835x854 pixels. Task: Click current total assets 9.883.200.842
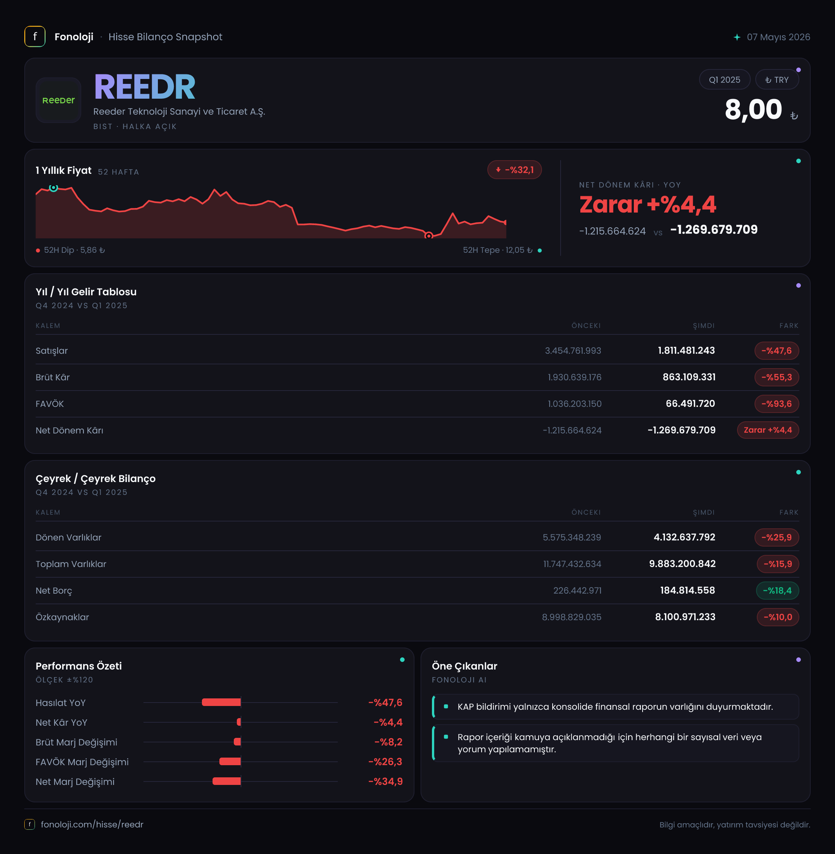[x=682, y=564]
